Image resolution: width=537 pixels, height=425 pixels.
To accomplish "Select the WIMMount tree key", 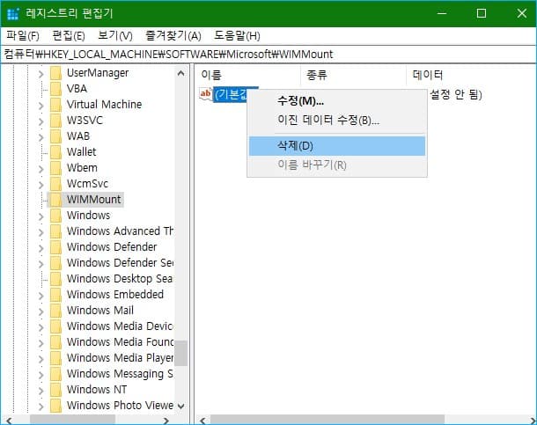I will (93, 200).
